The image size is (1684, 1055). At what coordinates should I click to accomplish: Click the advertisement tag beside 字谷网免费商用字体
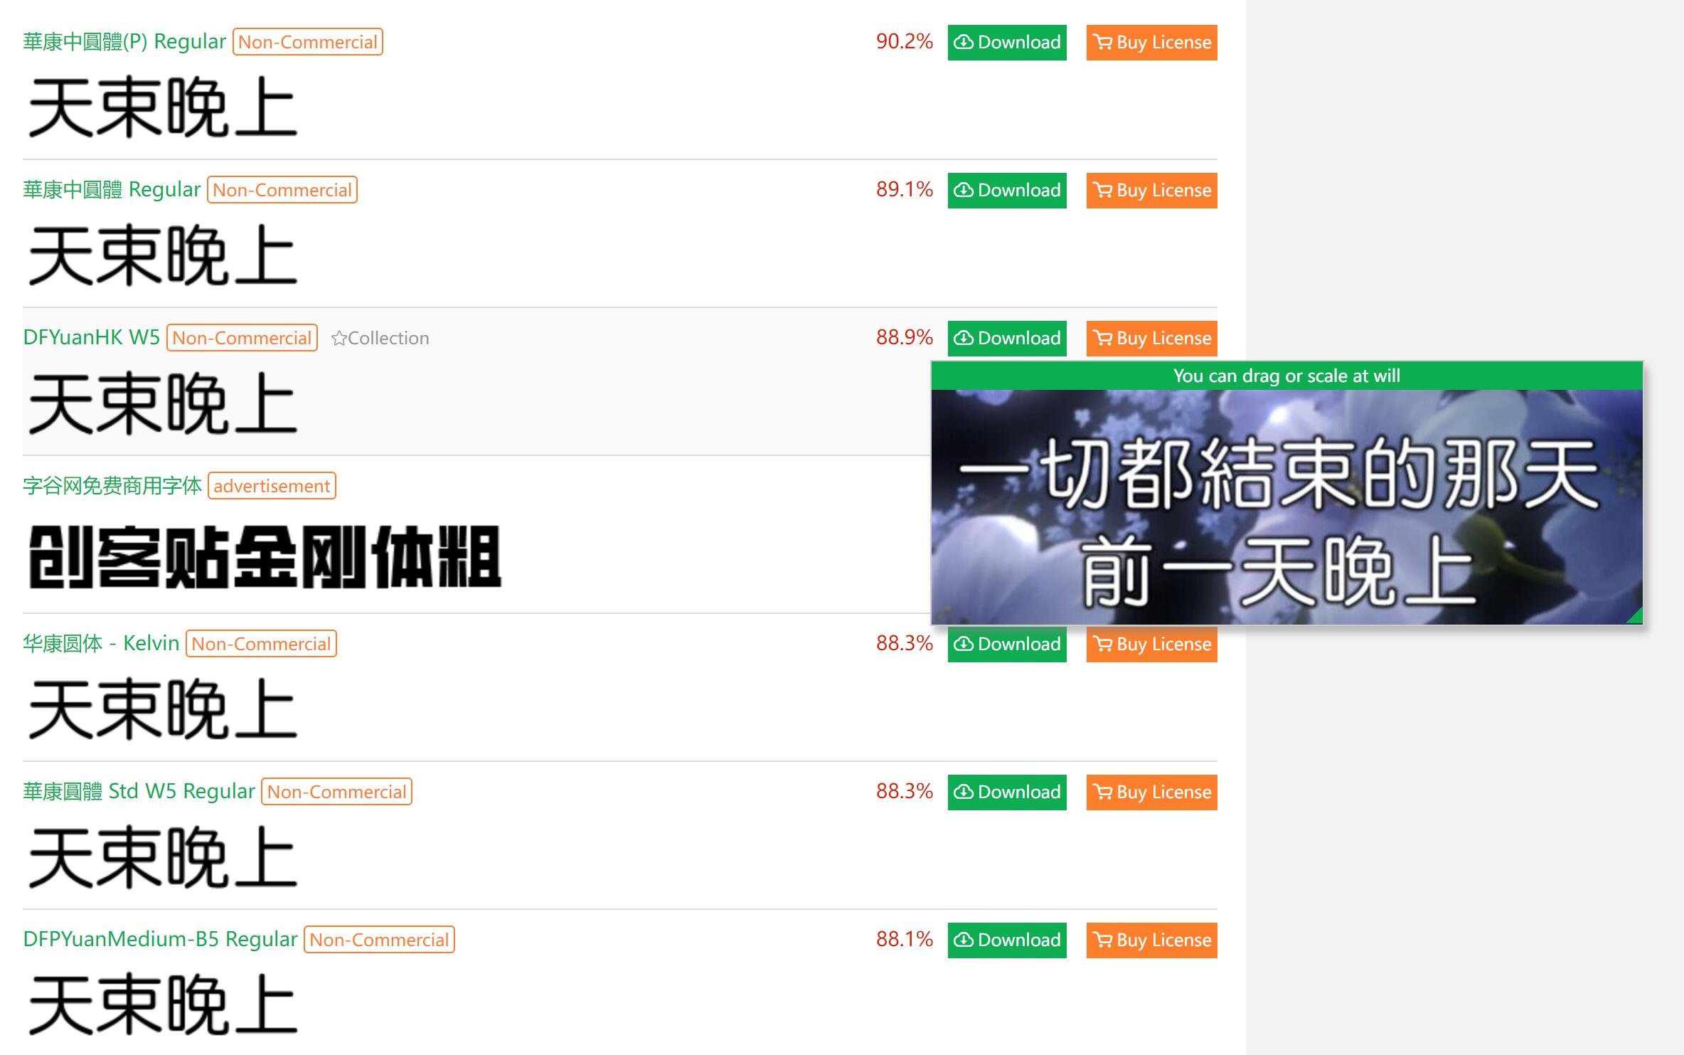(x=272, y=486)
